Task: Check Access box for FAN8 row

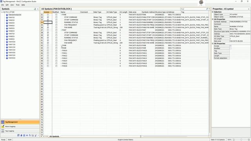Action: pos(48,45)
